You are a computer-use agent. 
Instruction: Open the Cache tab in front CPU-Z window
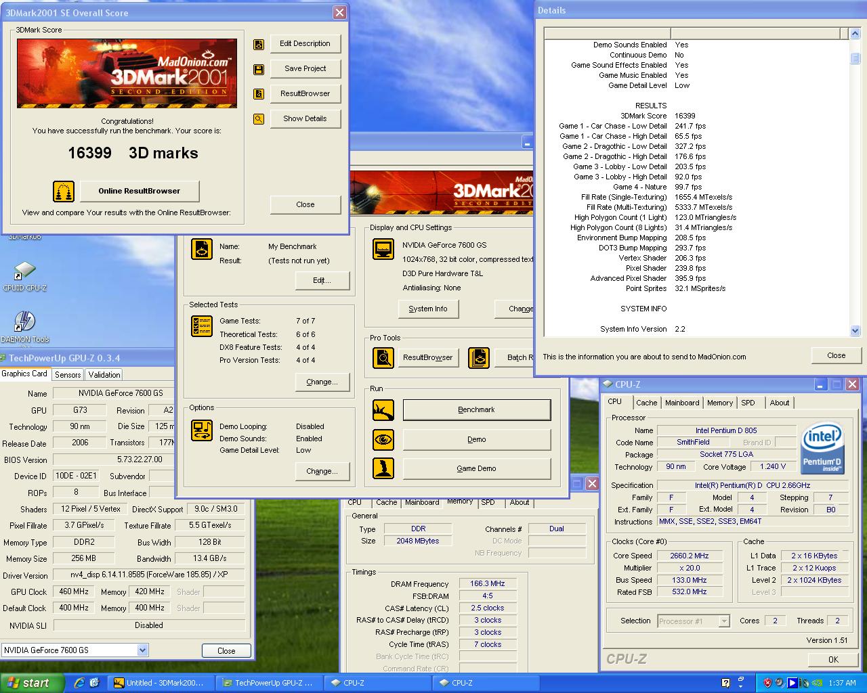click(647, 403)
